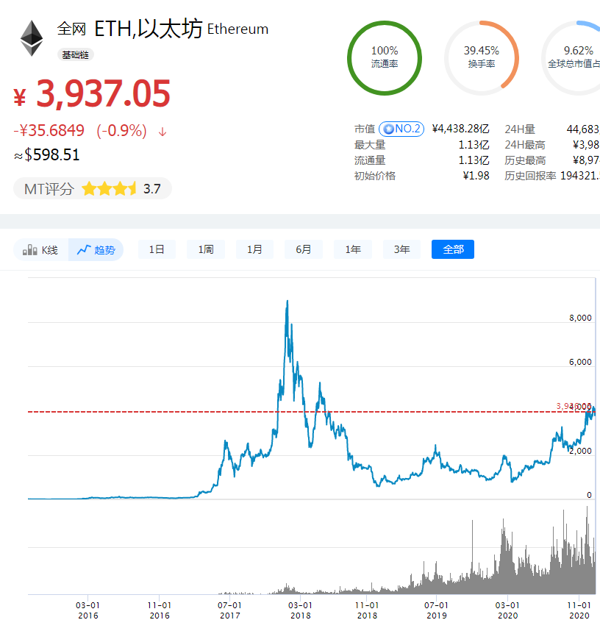Image resolution: width=600 pixels, height=631 pixels.
Task: Select the 1日 time range
Action: coord(157,249)
